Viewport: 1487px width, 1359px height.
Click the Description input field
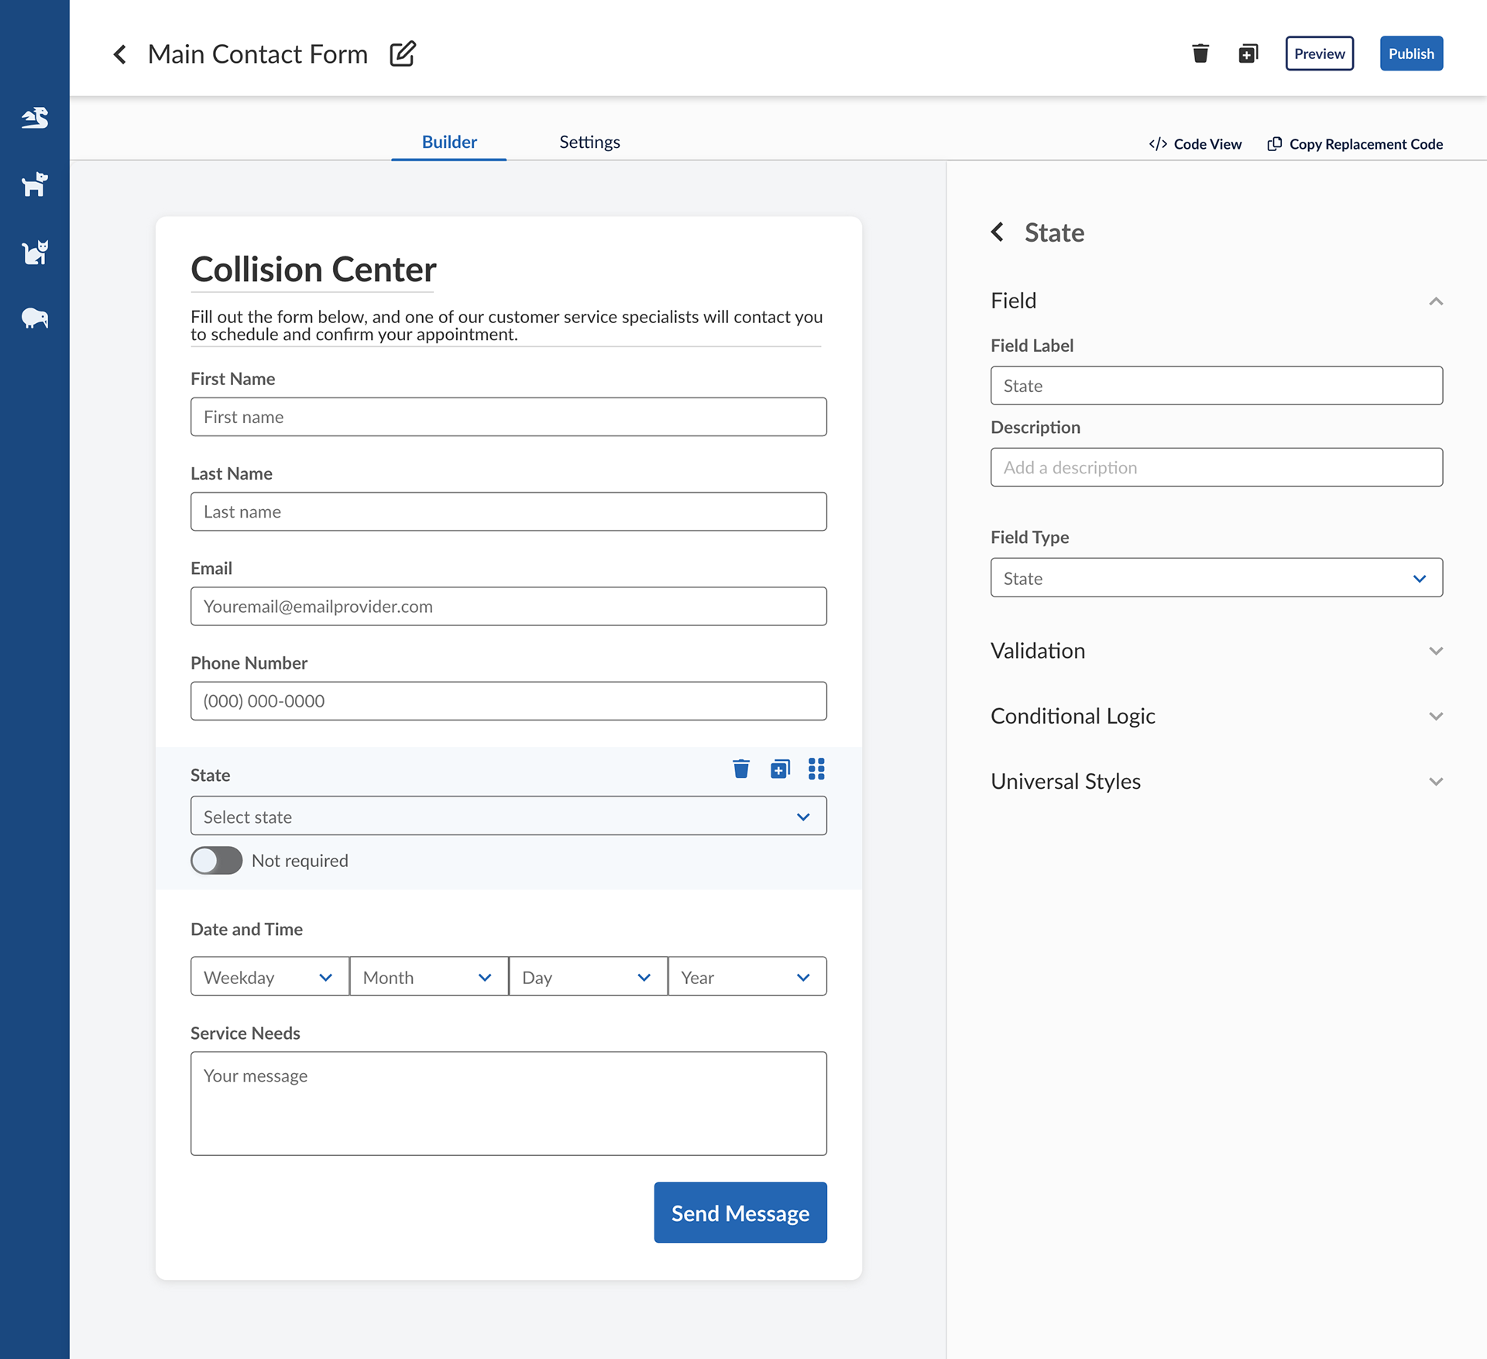(x=1216, y=467)
